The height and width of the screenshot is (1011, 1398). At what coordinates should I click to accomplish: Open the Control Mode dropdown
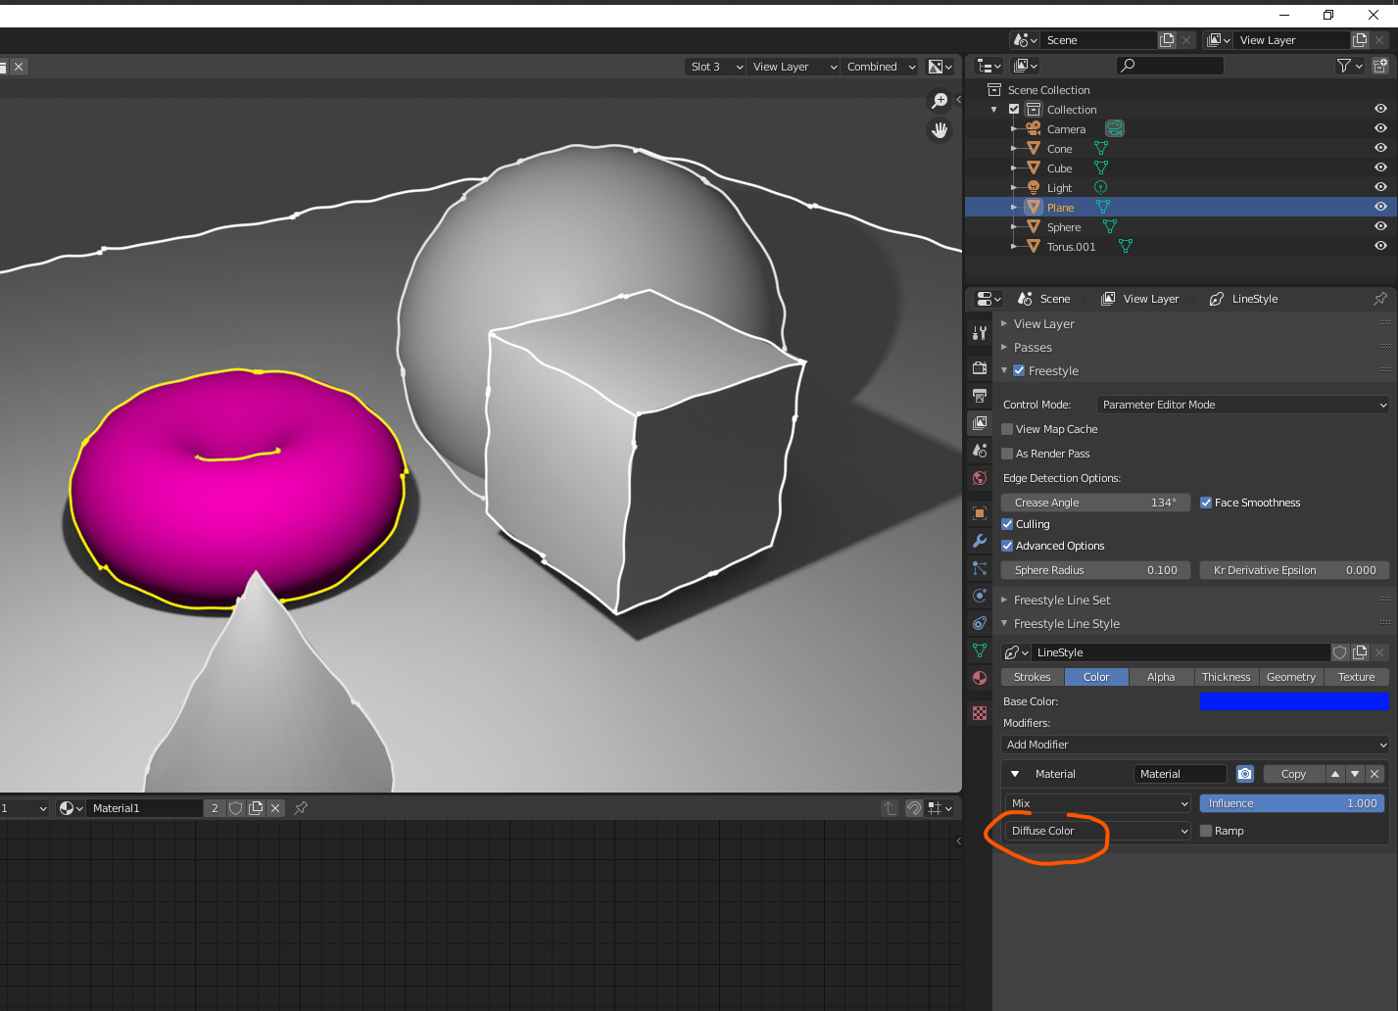1242,404
